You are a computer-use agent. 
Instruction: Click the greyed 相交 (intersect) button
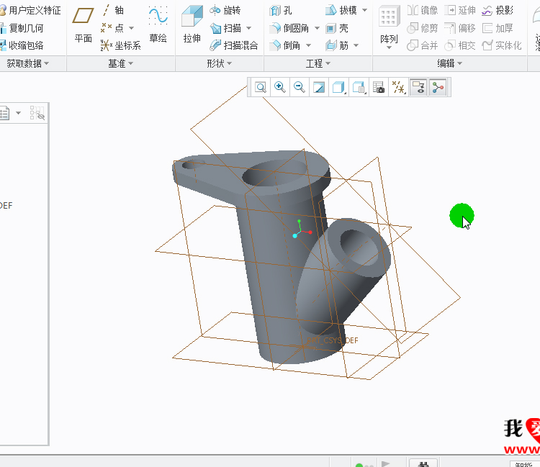pos(460,45)
